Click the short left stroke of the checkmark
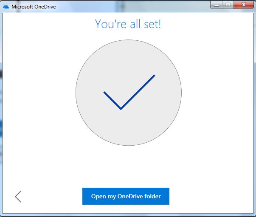This screenshot has width=256, height=217. 112,100
